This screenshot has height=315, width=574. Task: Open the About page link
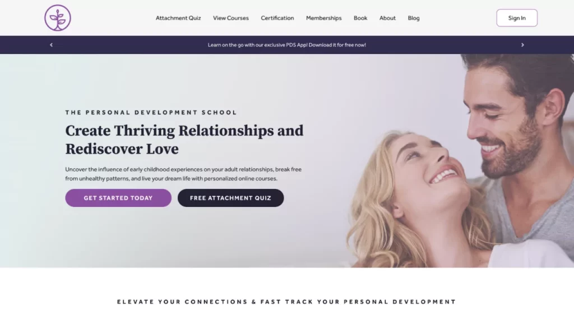click(x=387, y=18)
